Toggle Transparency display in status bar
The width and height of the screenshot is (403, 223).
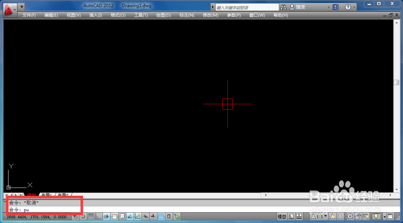click(x=161, y=217)
